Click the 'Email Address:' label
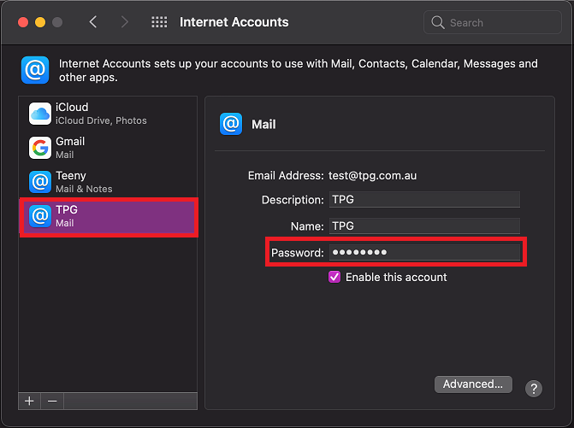 (x=286, y=176)
